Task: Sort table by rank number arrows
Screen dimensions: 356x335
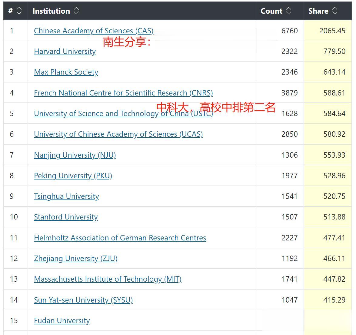Action: point(19,11)
